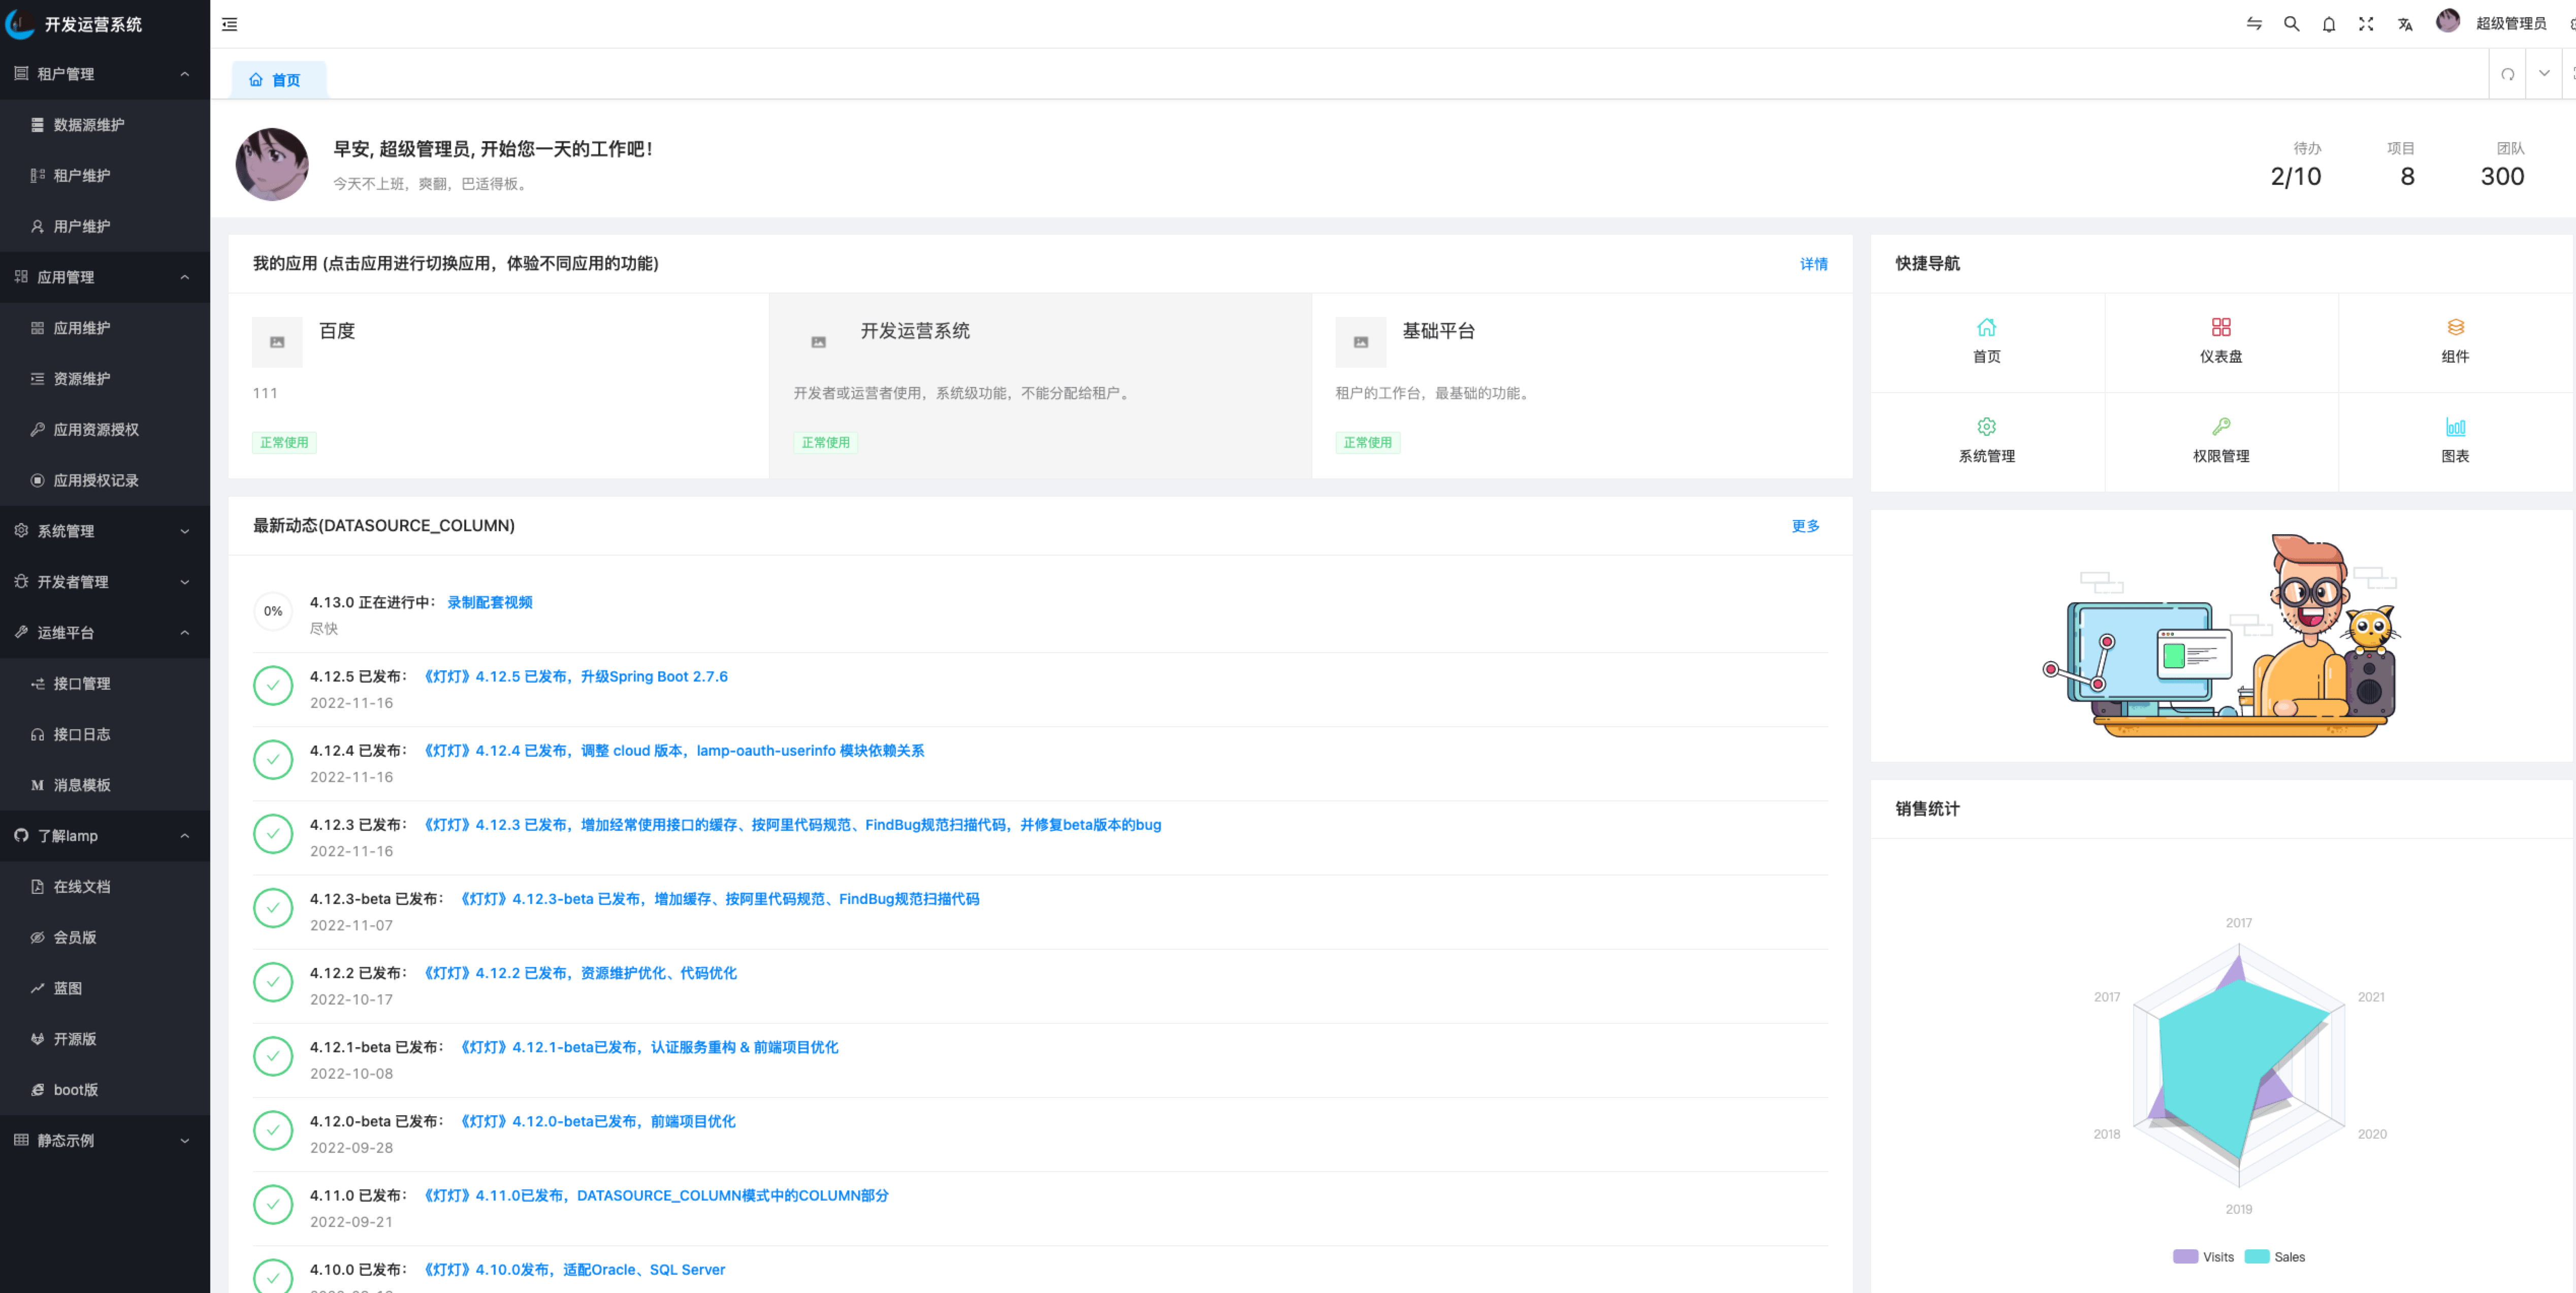The height and width of the screenshot is (1293, 2576).
Task: Click the 4.12.5 release check circle
Action: (273, 686)
